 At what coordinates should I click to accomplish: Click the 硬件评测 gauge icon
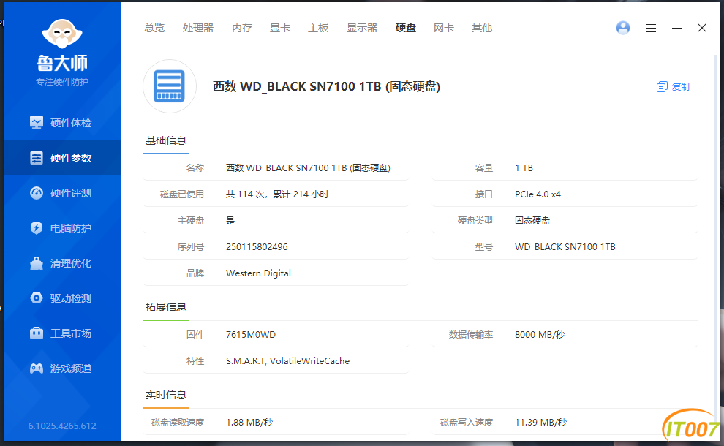pyautogui.click(x=37, y=193)
